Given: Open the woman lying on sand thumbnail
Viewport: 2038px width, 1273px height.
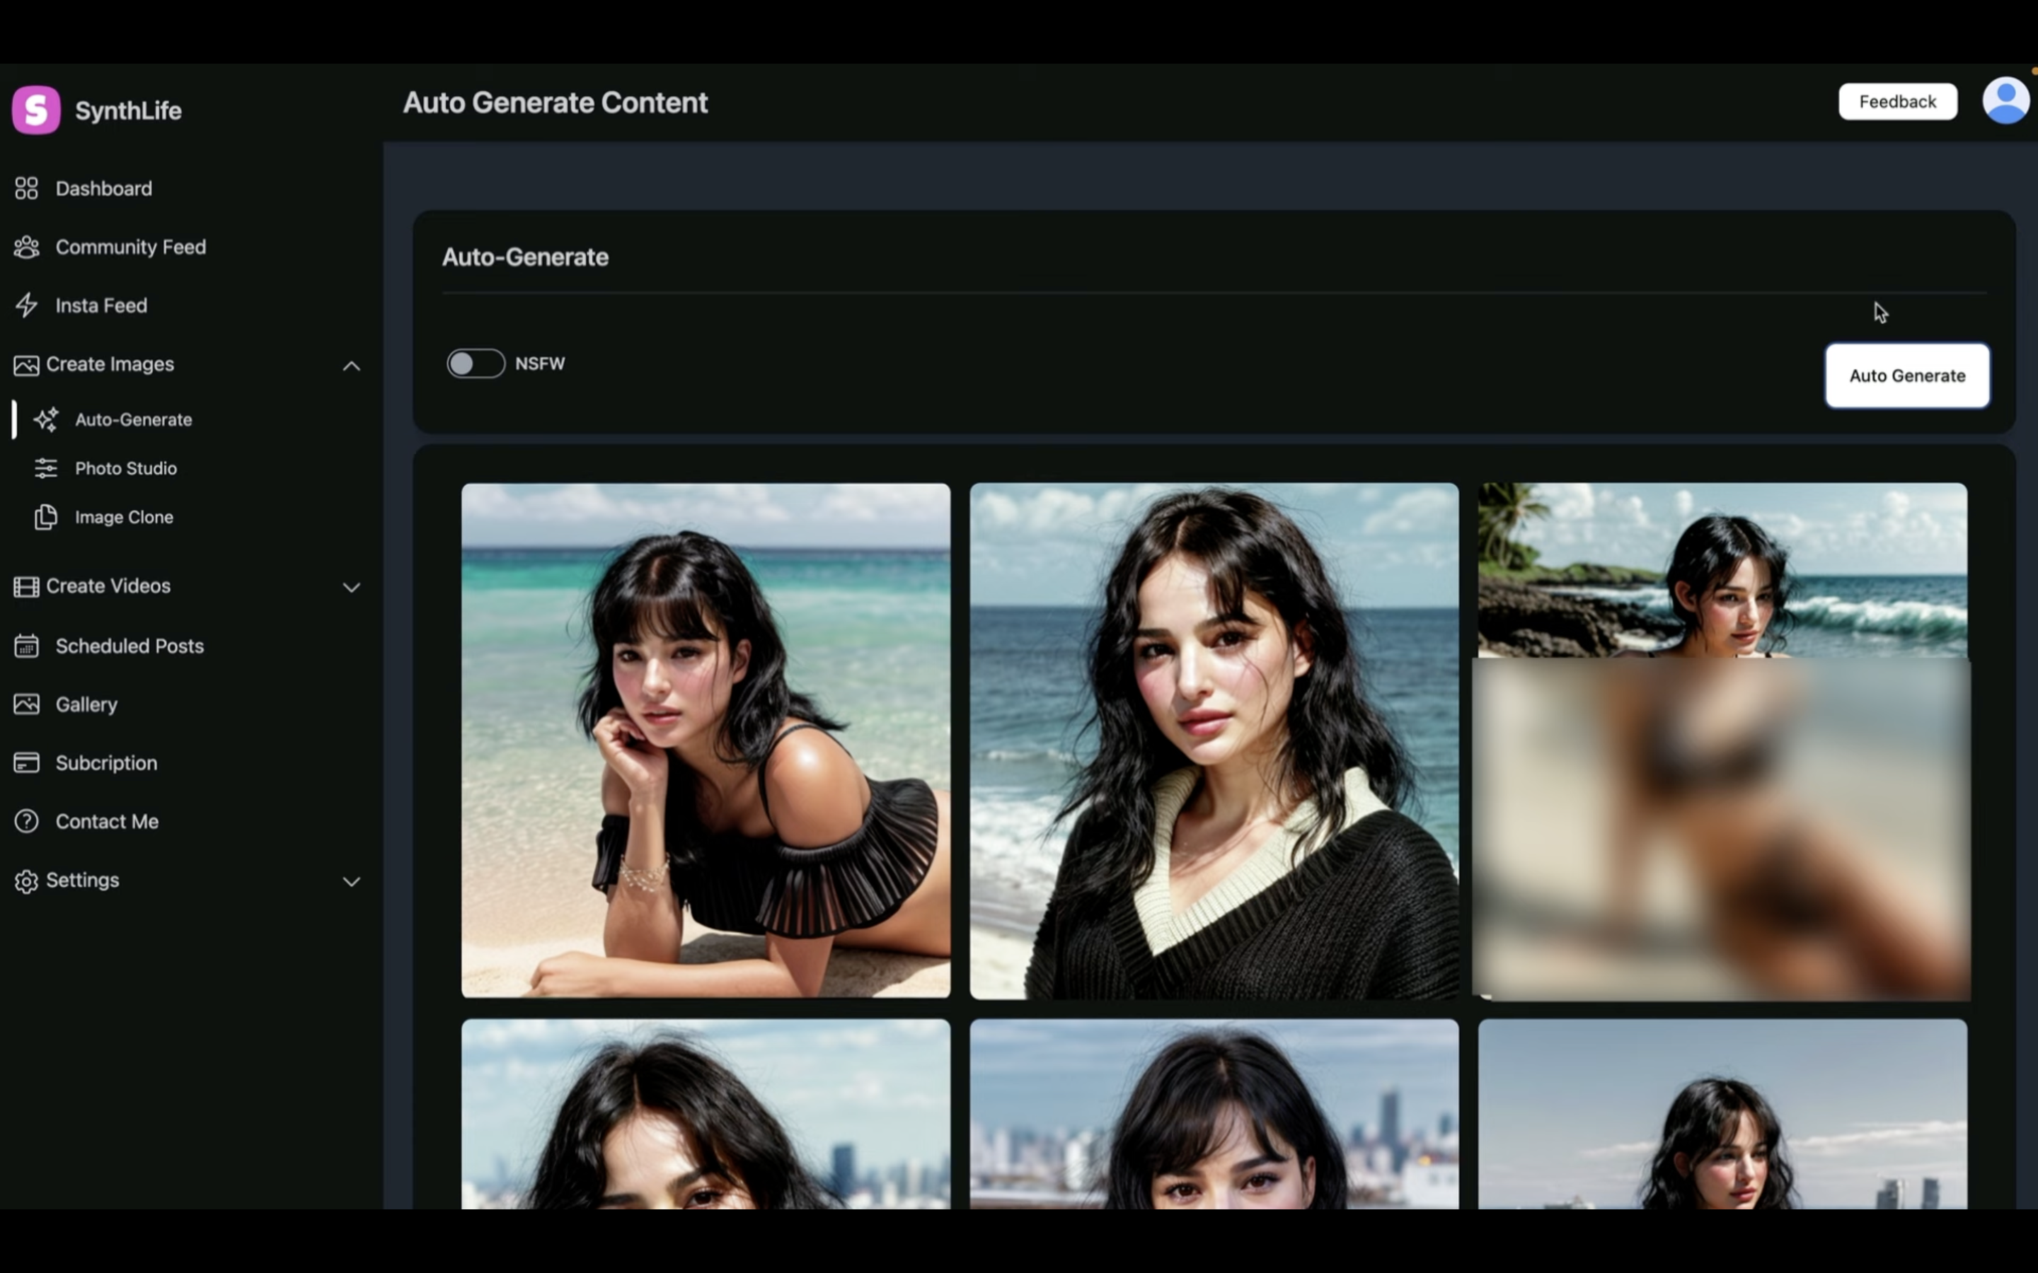Looking at the screenshot, I should pyautogui.click(x=706, y=740).
